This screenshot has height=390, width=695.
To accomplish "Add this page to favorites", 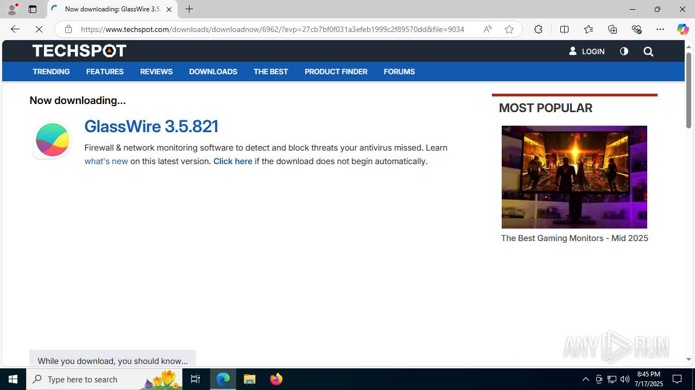I will [509, 29].
